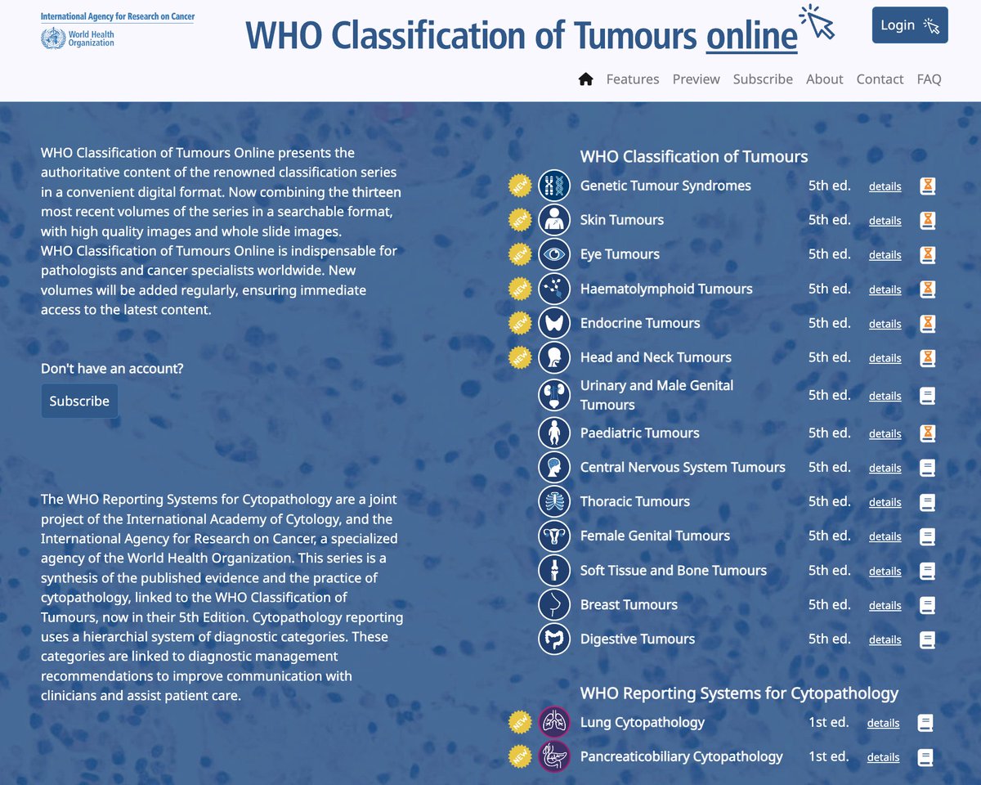Click 'WHO Reporting Systems for Cytopathology' heading
Image resolution: width=981 pixels, height=785 pixels.
click(739, 693)
